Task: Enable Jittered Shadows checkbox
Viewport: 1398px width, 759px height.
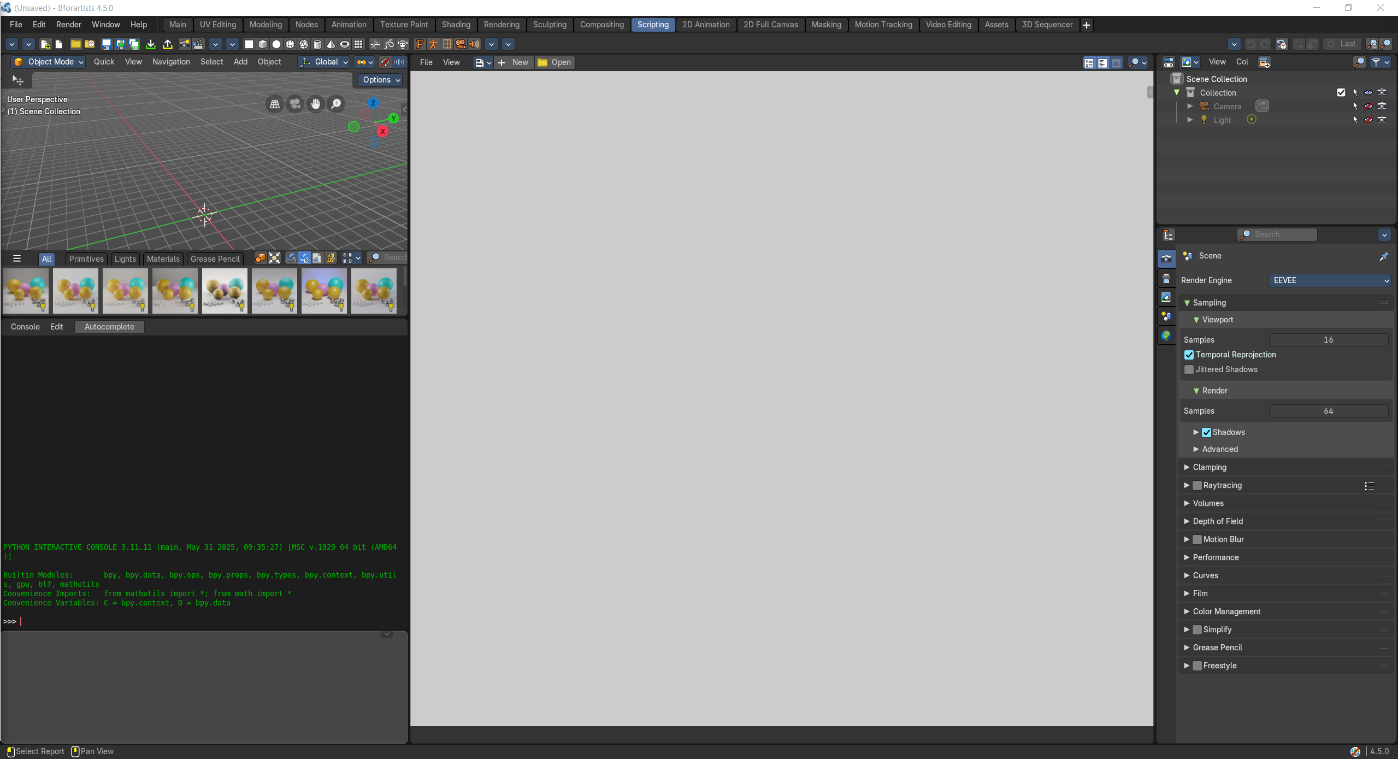Action: [1189, 369]
